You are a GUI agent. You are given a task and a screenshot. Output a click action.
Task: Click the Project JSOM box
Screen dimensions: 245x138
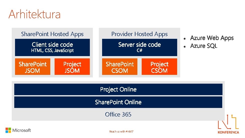tap(72, 67)
